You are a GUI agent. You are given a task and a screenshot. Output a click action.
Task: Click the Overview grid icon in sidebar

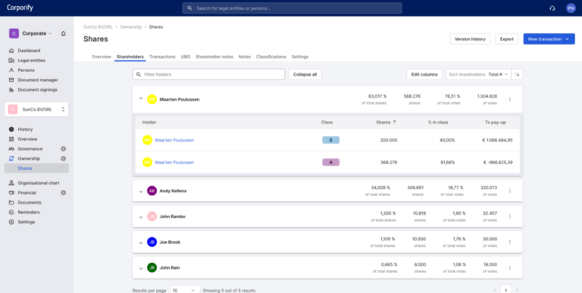point(11,139)
